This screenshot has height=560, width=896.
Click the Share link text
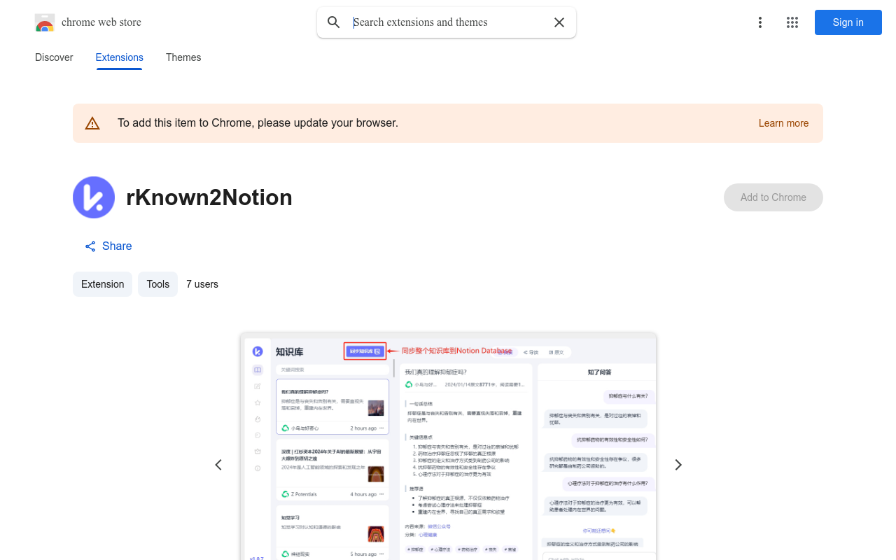point(117,246)
